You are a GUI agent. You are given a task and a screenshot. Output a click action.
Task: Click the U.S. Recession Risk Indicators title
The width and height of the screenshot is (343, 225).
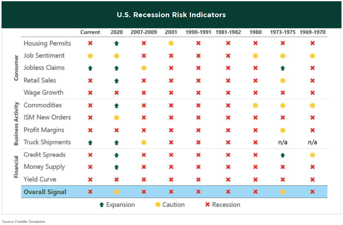pos(171,15)
